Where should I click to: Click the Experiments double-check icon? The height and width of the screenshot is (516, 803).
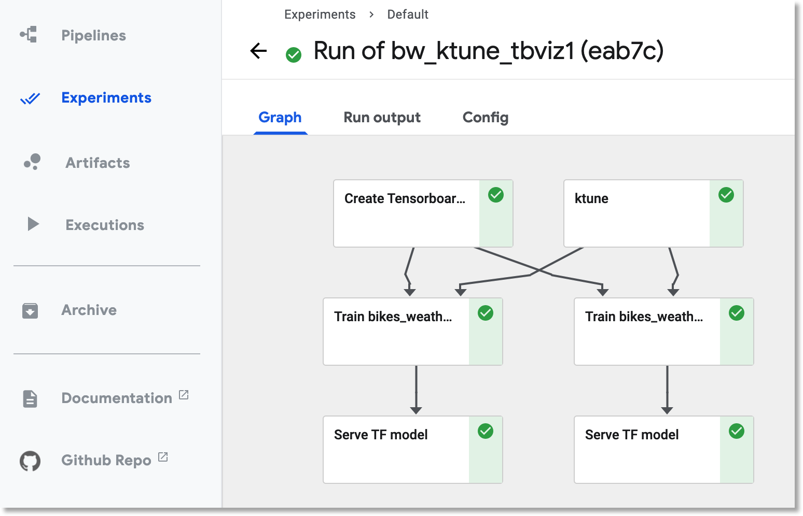[30, 98]
